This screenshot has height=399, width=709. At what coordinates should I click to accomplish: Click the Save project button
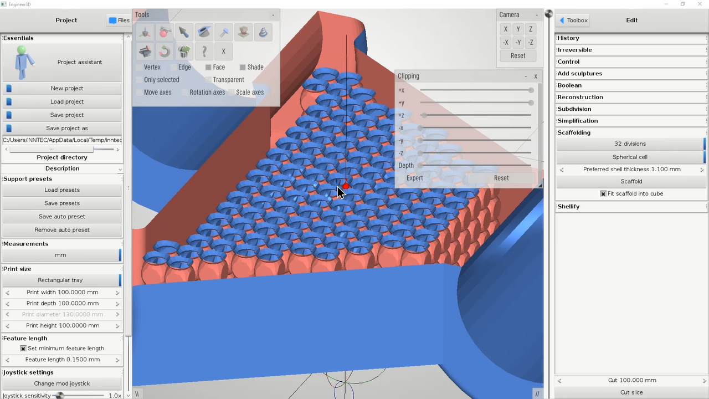click(66, 115)
